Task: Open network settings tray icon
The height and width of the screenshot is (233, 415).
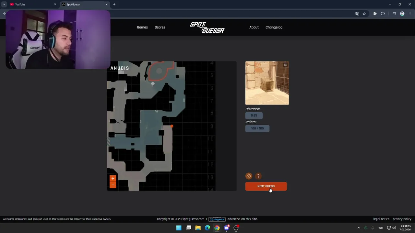Action: coord(389,228)
